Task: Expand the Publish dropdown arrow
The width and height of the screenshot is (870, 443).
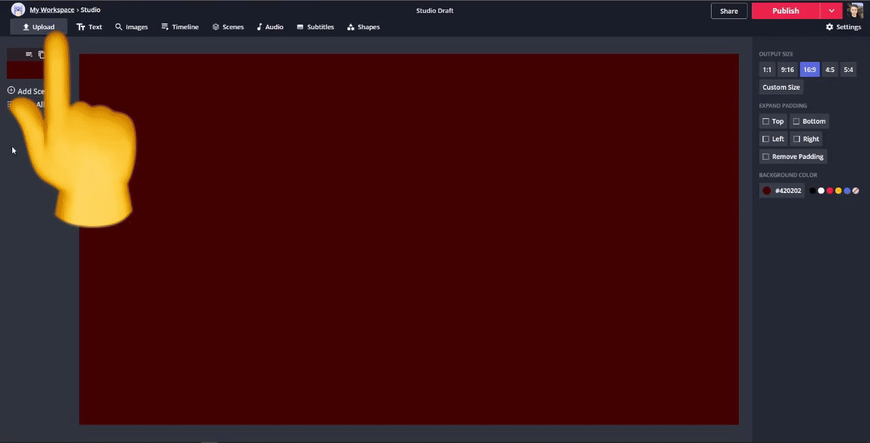Action: (x=831, y=11)
